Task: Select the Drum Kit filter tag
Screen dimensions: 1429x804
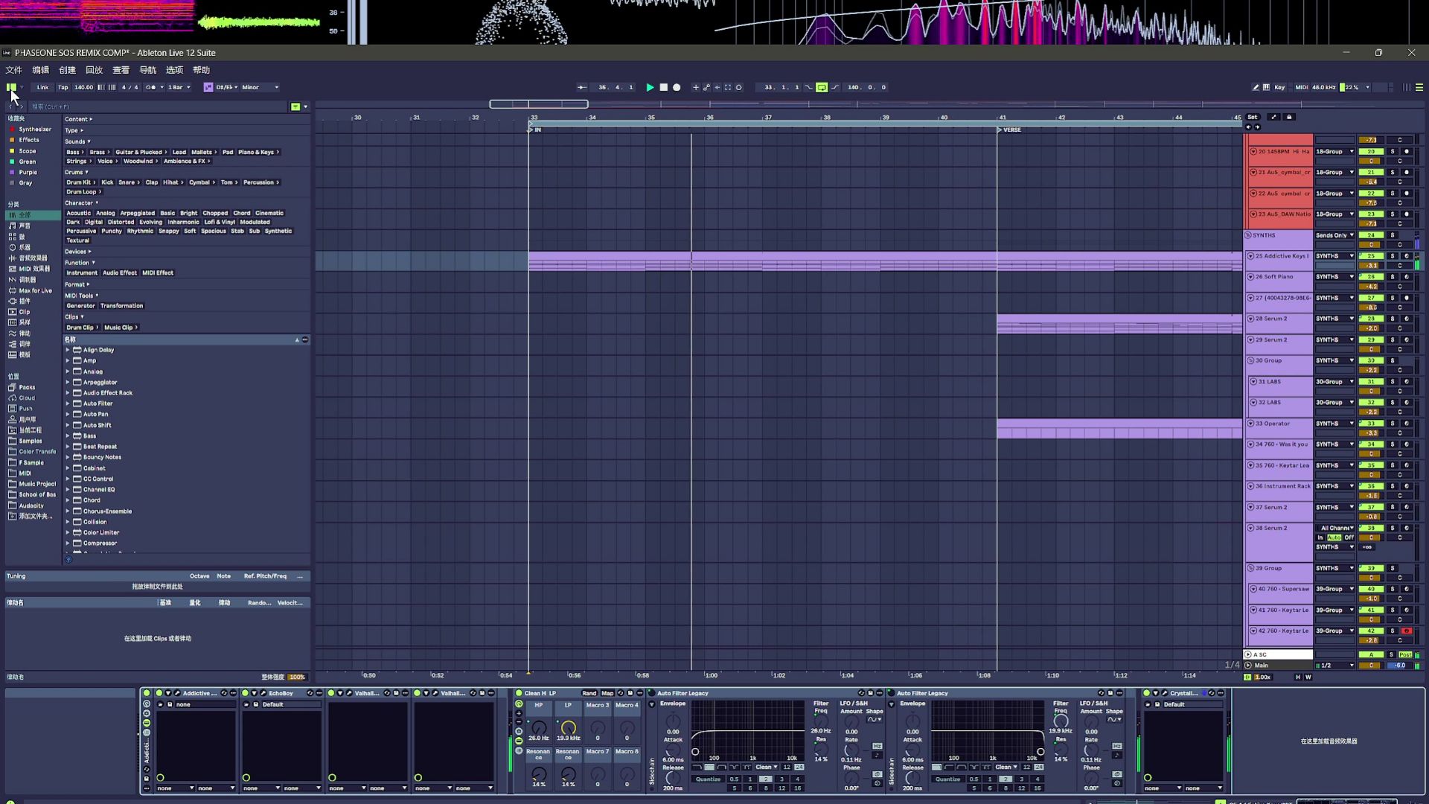Action: click(80, 182)
